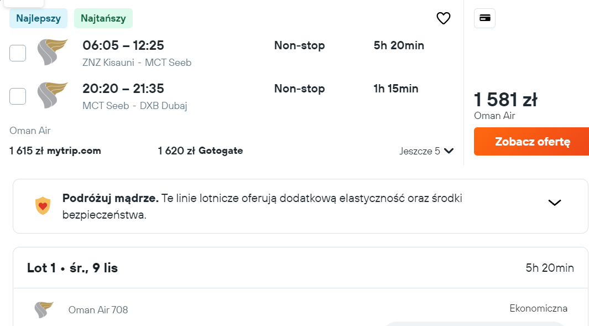589x326 pixels.
Task: Click the chevron next to Jeszcze 5
Action: pyautogui.click(x=449, y=151)
